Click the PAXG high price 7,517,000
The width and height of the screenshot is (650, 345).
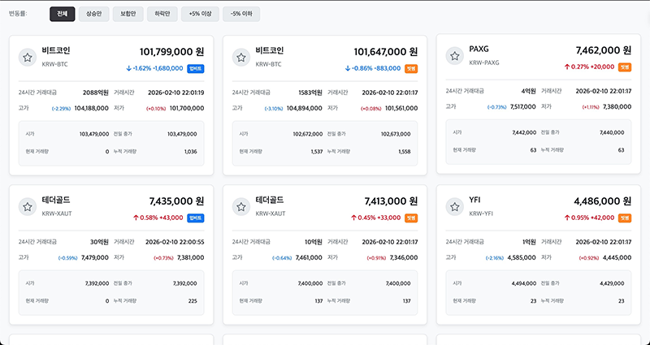522,107
